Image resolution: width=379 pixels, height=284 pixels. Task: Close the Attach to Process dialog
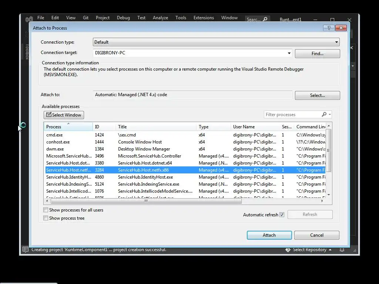[x=341, y=28]
